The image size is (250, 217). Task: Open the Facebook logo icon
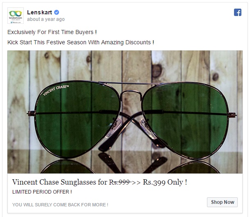[x=238, y=12]
